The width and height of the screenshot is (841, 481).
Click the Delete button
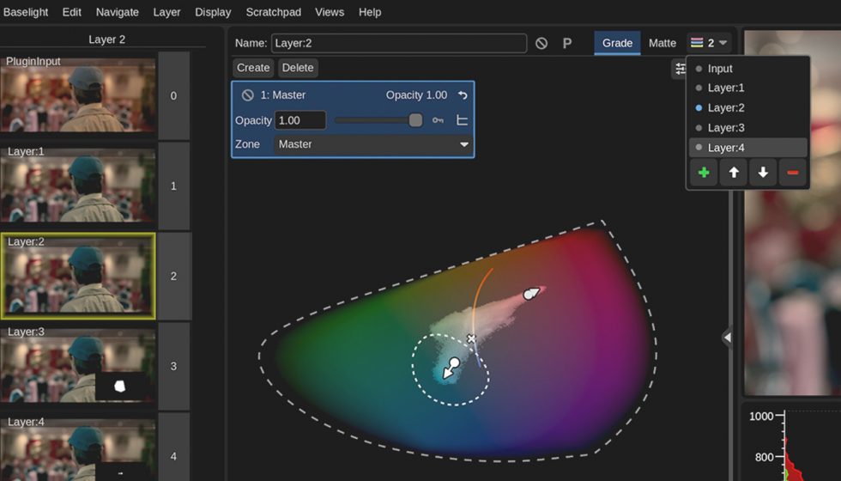[298, 68]
